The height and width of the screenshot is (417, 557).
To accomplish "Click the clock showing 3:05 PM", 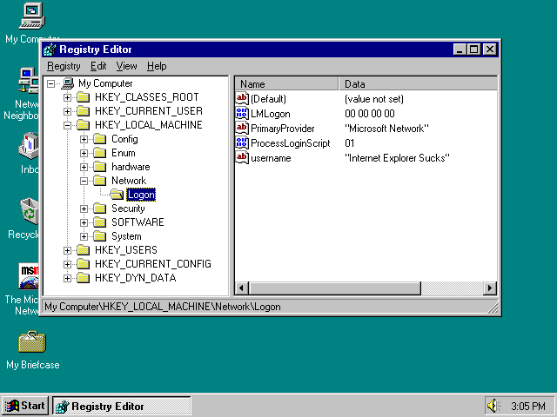I will (x=528, y=406).
